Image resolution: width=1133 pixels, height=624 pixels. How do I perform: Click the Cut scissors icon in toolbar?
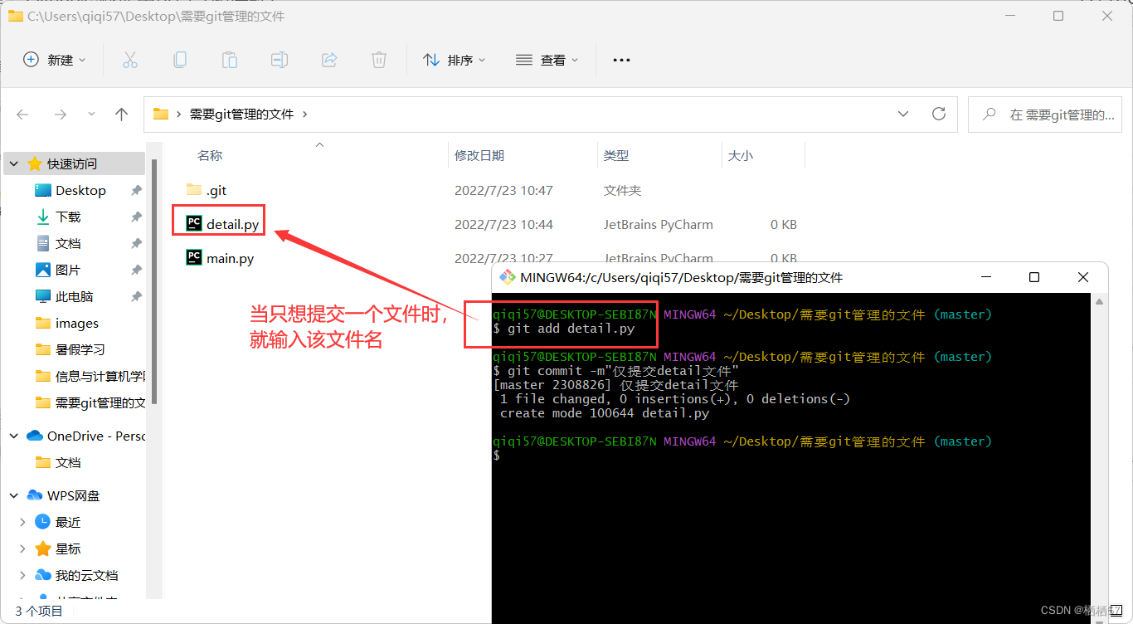pos(130,60)
